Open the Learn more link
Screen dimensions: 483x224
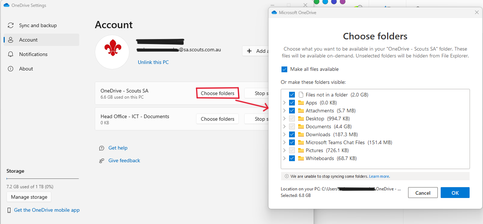click(x=379, y=176)
